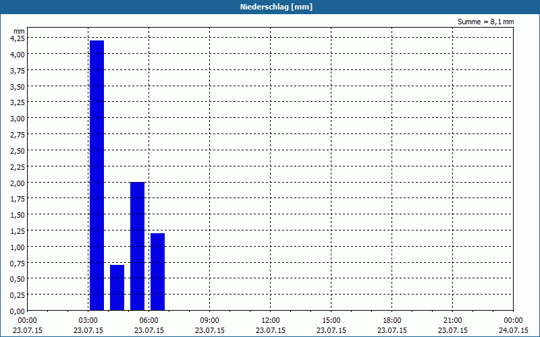The image size is (540, 337).
Task: Click the Niederschlag [mm] chart title
Action: pos(276,7)
